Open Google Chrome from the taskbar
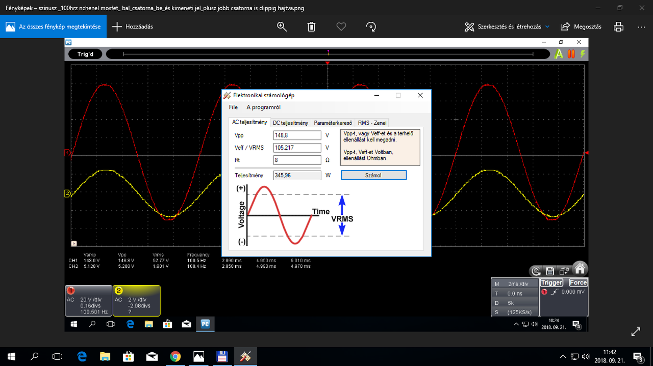This screenshot has height=366, width=653. (175, 356)
